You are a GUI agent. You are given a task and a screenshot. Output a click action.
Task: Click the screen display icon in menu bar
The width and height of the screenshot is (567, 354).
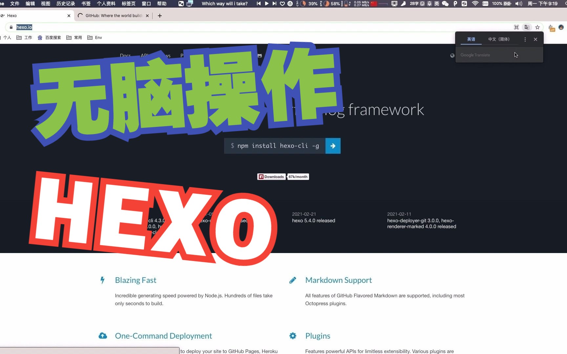click(394, 4)
